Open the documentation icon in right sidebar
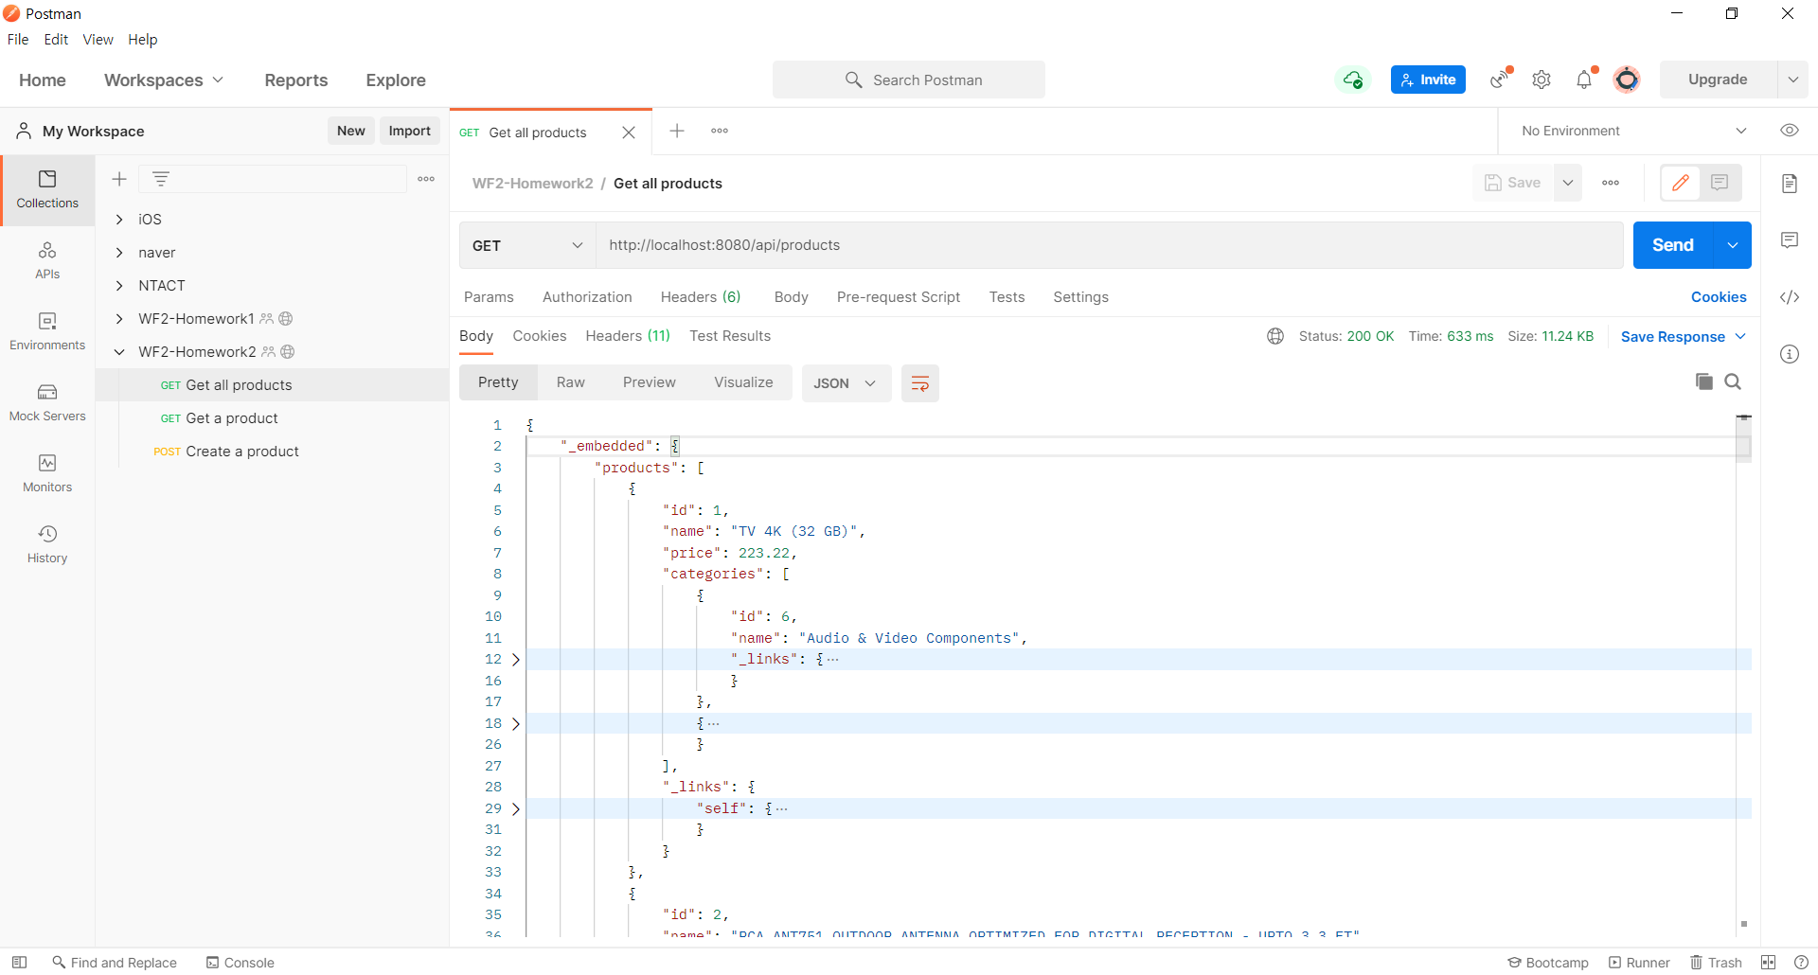Image resolution: width=1818 pixels, height=975 pixels. (x=1790, y=184)
